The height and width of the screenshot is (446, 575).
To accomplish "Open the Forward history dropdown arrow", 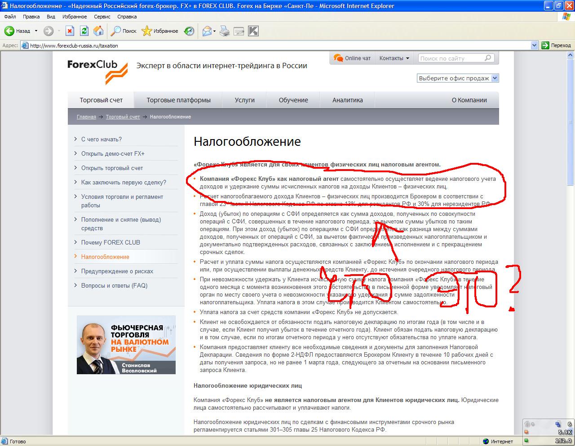I will tap(58, 31).
